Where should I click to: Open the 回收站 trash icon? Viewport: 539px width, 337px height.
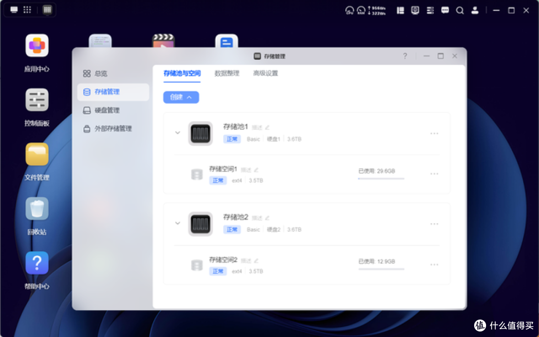[37, 208]
